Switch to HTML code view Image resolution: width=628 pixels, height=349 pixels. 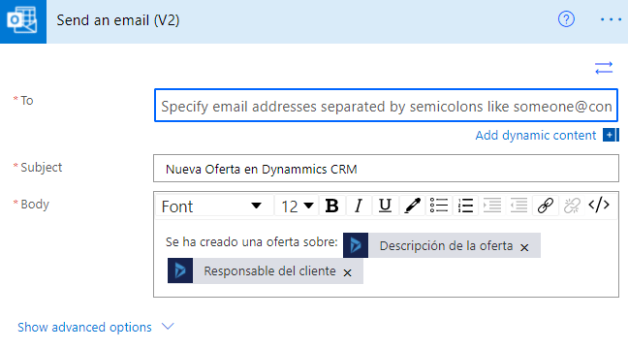coord(599,206)
